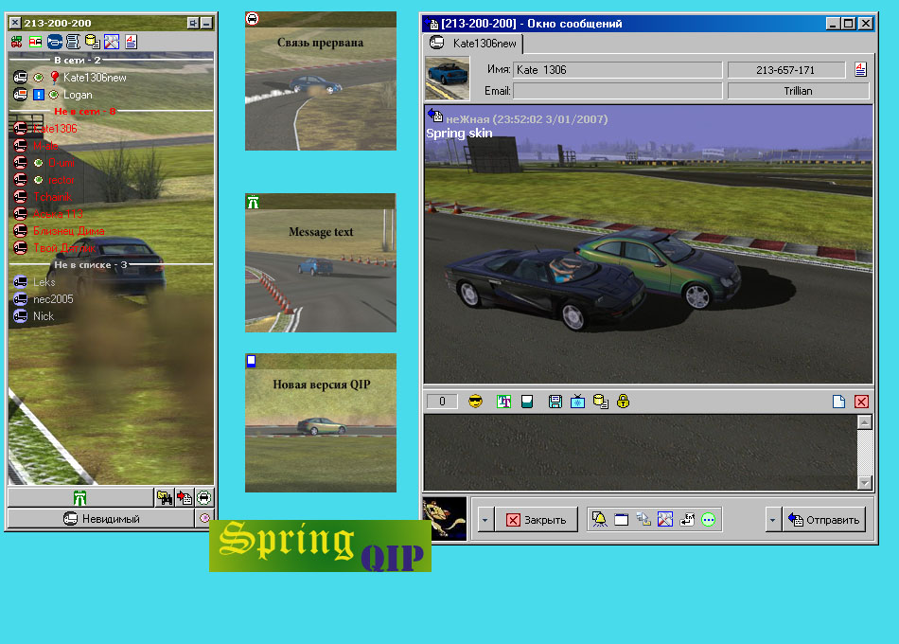
Task: Click the 'Message text' notification popup
Action: pos(321,263)
